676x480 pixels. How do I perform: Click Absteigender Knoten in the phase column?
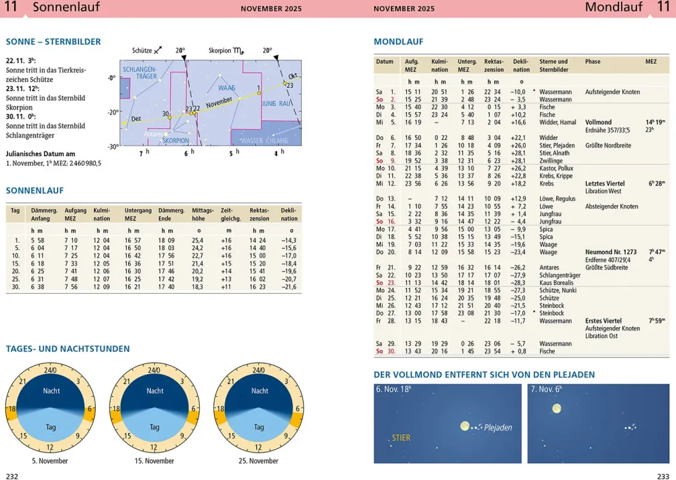click(612, 206)
